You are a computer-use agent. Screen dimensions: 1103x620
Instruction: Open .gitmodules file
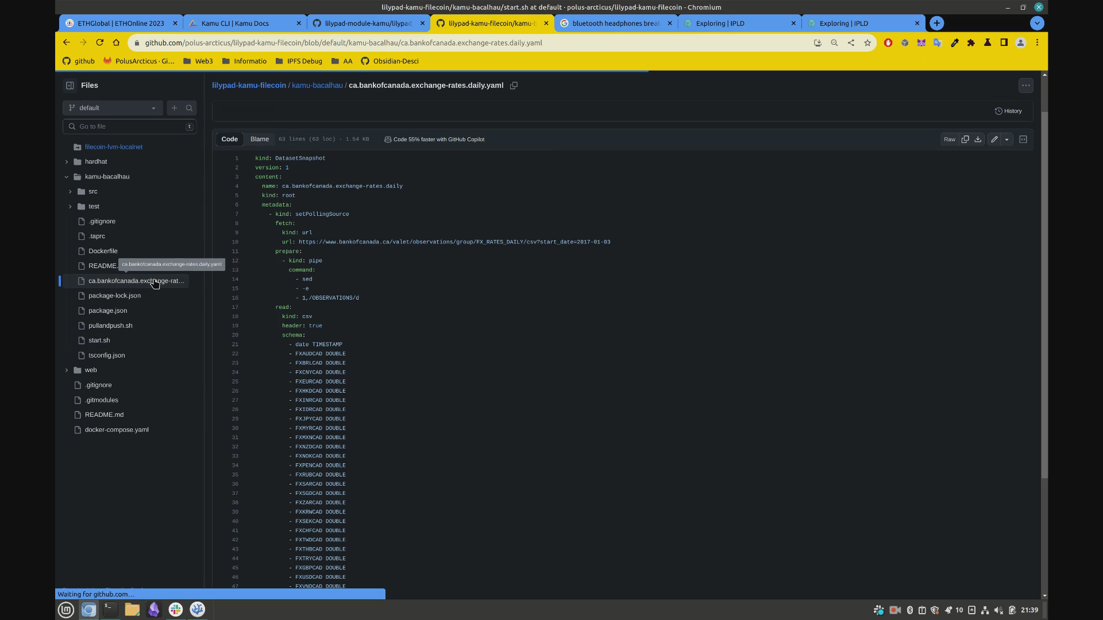tap(101, 400)
